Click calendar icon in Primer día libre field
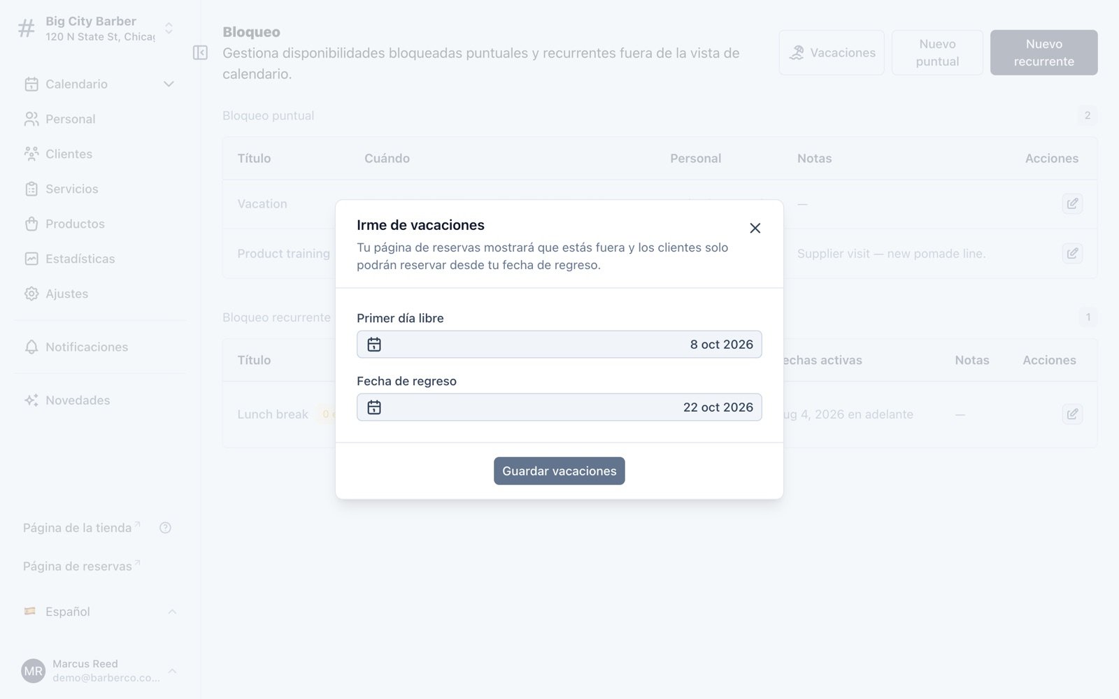Screen dimensions: 1119x699 (x=374, y=345)
